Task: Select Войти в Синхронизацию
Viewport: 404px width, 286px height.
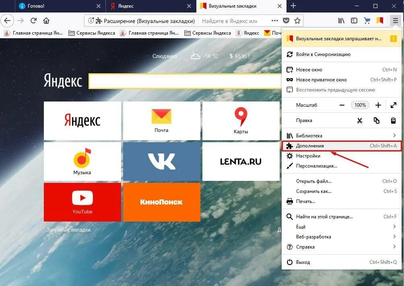Action: [x=342, y=54]
